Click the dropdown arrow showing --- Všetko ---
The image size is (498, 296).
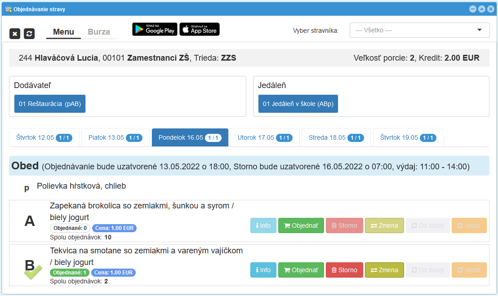(x=479, y=30)
